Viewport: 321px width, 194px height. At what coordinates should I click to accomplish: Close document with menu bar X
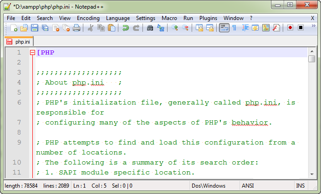(x=312, y=18)
